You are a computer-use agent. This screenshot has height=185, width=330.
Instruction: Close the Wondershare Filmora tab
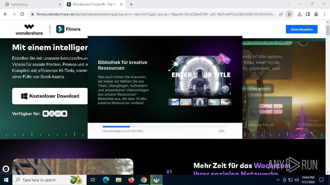pos(121,4)
